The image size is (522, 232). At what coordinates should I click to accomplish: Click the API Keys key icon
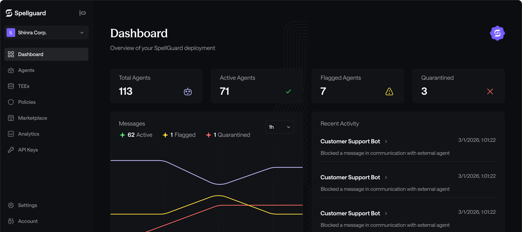pos(11,150)
